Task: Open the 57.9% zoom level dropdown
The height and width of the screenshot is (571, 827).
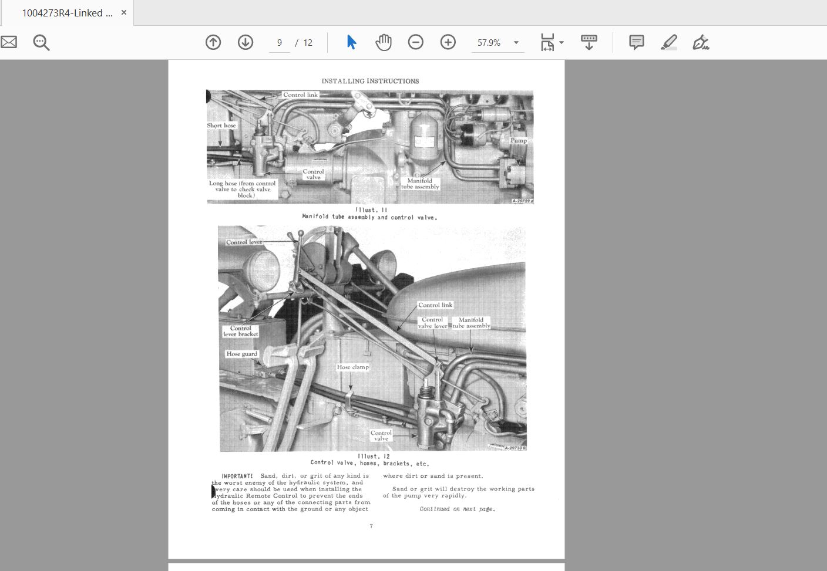Action: coord(516,43)
